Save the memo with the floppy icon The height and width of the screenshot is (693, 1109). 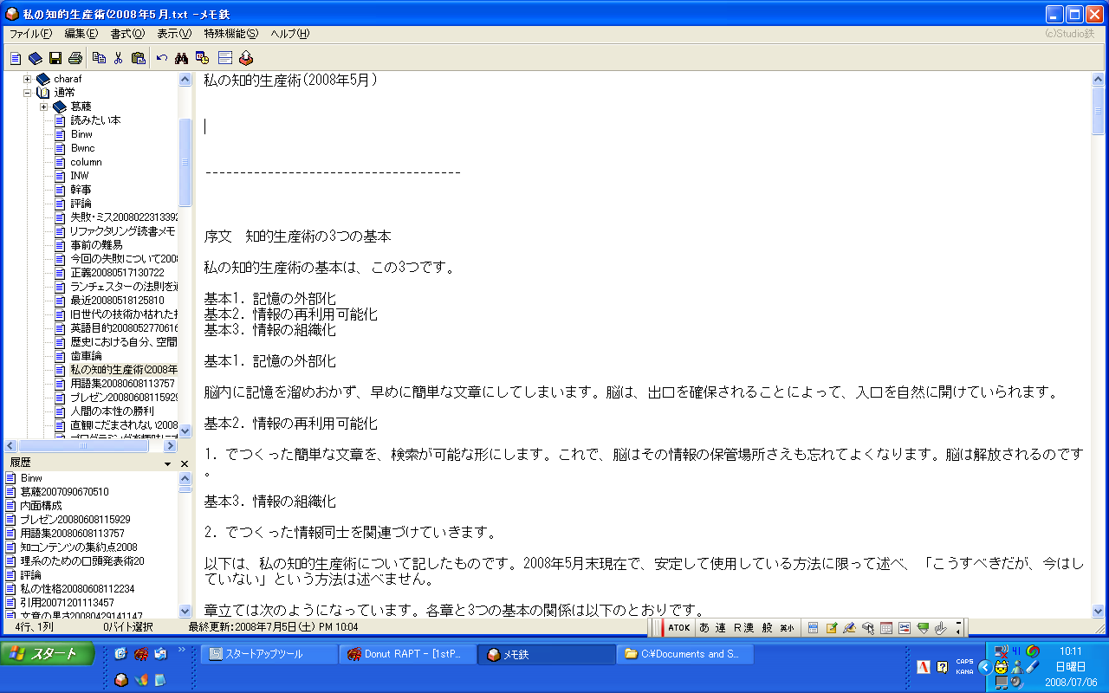(55, 58)
